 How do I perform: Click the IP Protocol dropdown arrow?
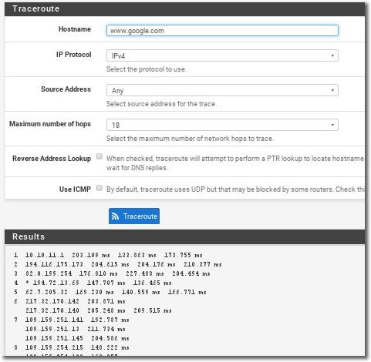(332, 55)
